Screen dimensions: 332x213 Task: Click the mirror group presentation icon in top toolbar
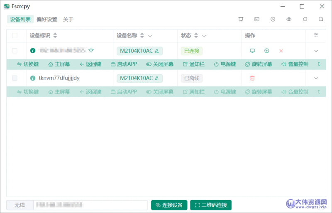241,19
